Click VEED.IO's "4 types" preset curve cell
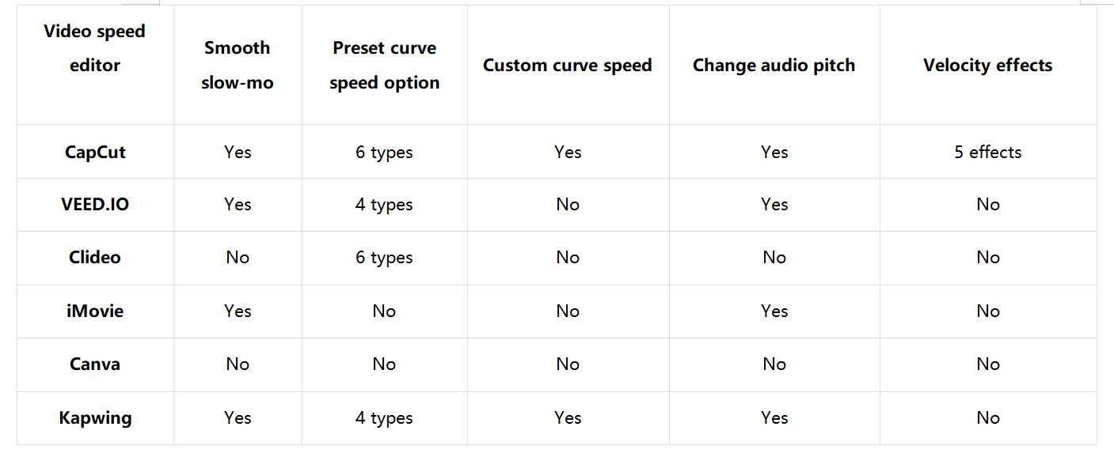The width and height of the screenshot is (1114, 453). [384, 204]
